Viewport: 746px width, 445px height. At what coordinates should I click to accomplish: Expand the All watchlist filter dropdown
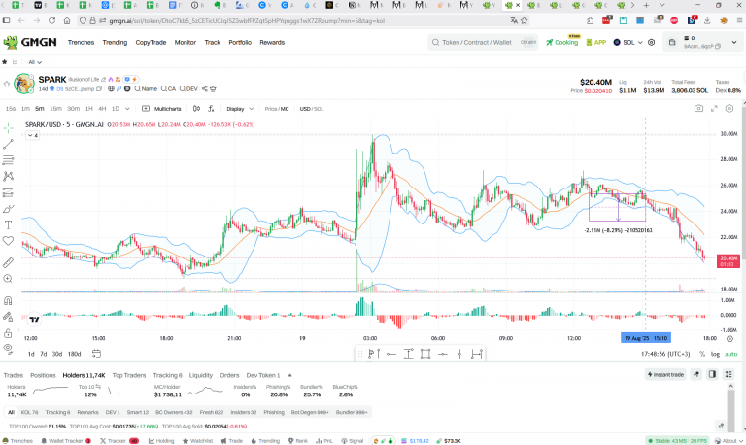point(35,62)
